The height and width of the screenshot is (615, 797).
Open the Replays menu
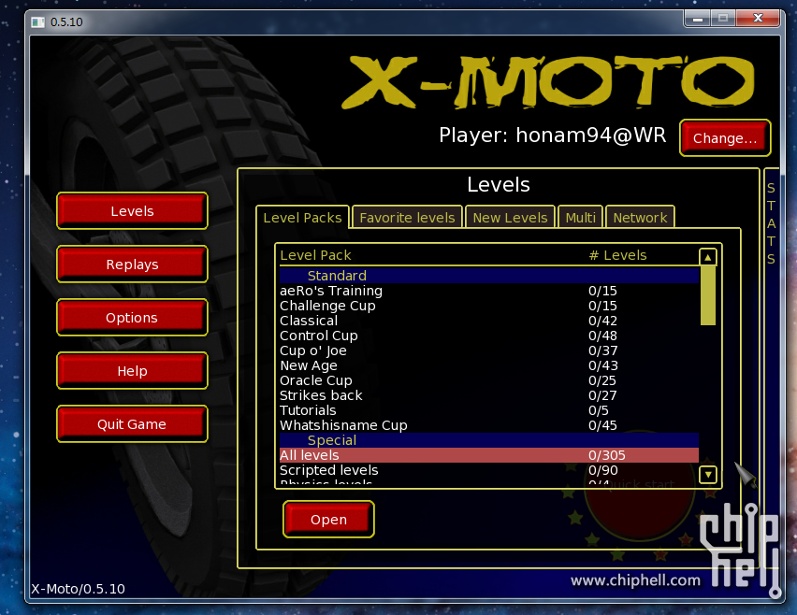[x=132, y=265]
